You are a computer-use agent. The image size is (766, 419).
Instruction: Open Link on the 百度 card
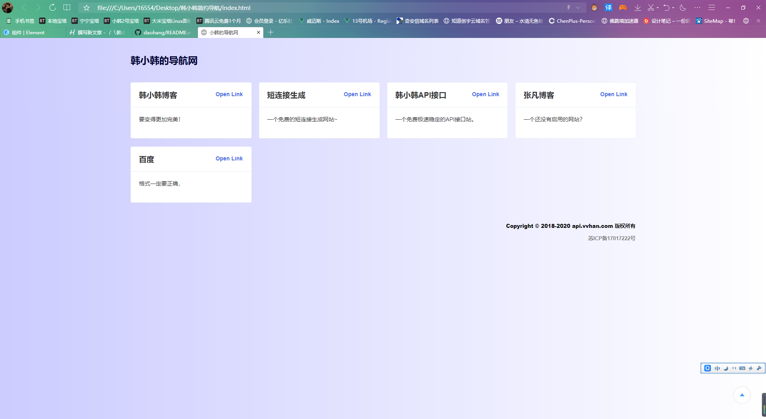coord(229,159)
